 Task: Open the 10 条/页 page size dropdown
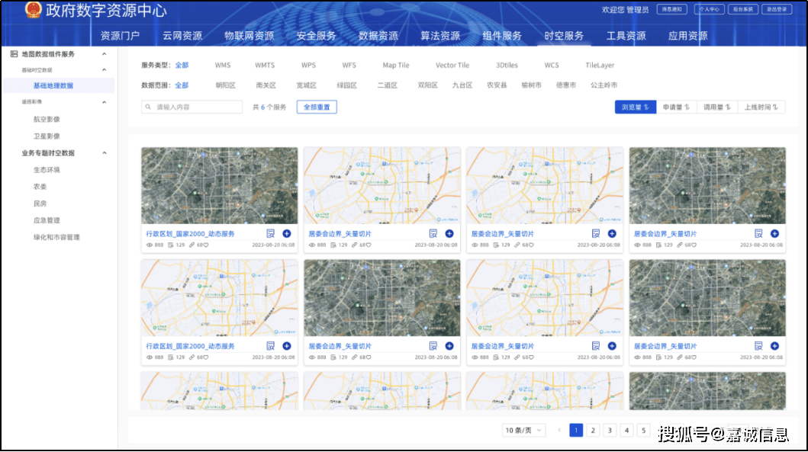[x=523, y=431]
